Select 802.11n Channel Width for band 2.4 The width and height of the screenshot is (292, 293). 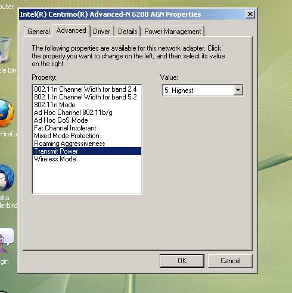click(x=87, y=89)
